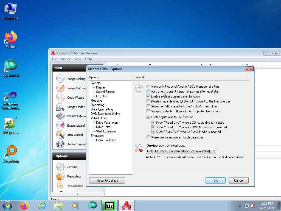Open the Copy Wizard disc icon
The image size is (281, 211).
click(x=60, y=97)
